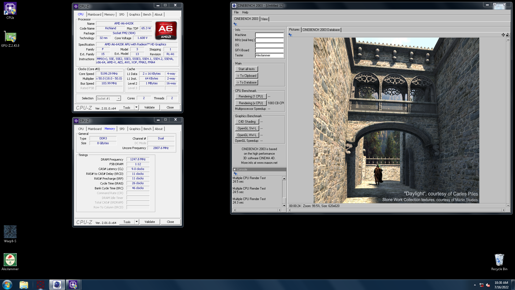Click the pin icon in Pictures panel

(290, 35)
